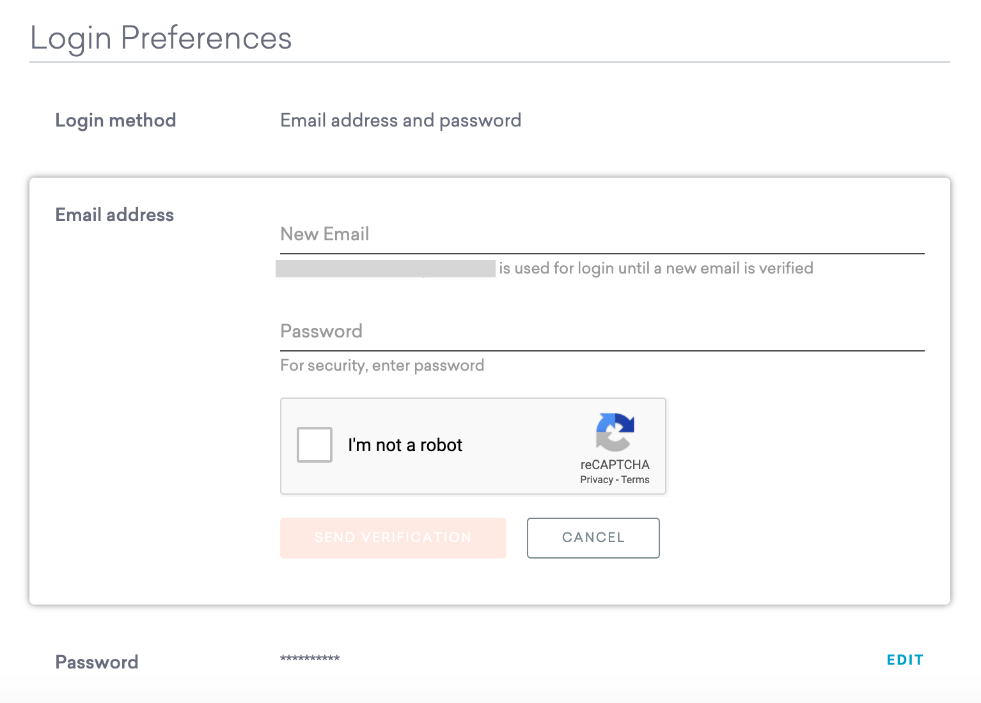The height and width of the screenshot is (703, 981).
Task: Cancel the email change with CANCEL
Action: click(x=592, y=537)
